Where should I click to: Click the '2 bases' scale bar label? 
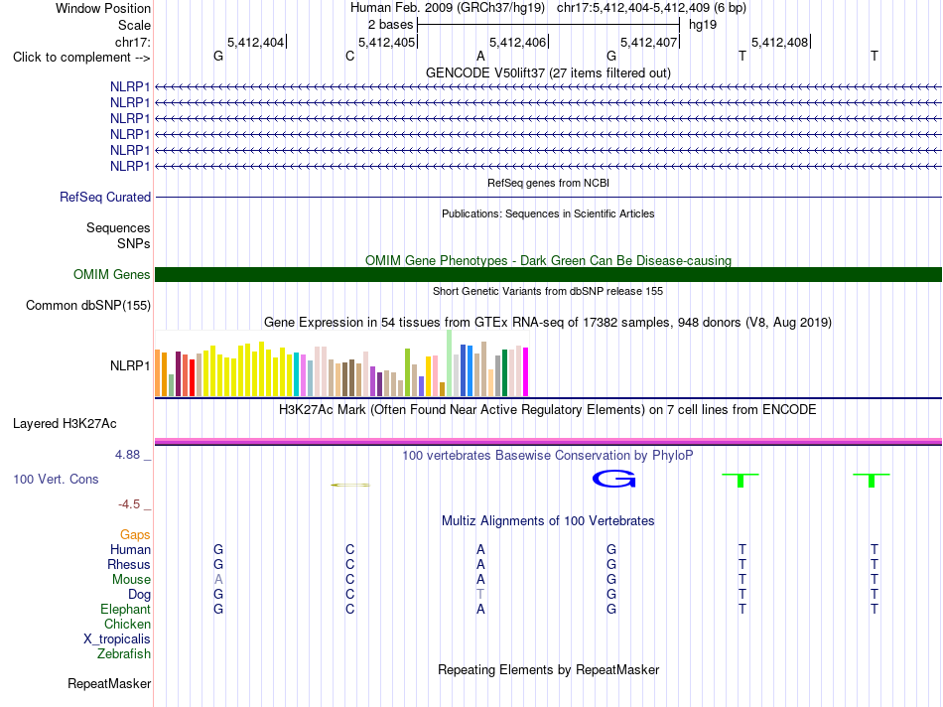point(390,25)
